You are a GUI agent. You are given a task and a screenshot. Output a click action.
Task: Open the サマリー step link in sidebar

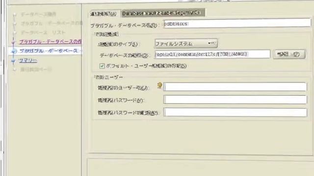(x=28, y=60)
